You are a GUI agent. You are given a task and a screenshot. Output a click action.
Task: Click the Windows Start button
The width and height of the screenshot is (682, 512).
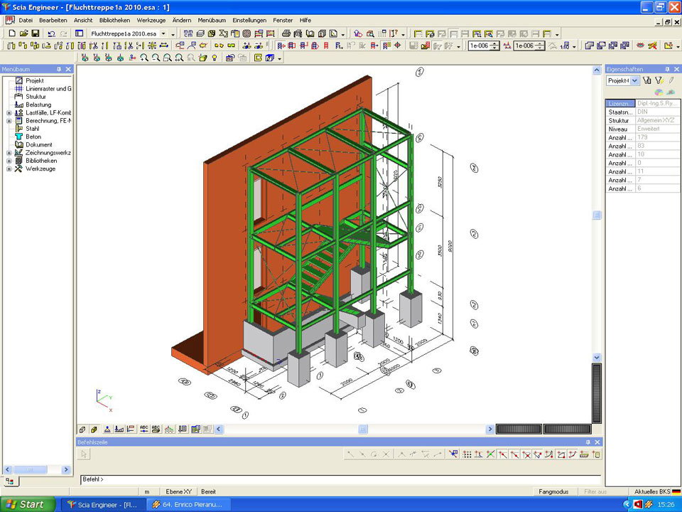pos(27,504)
